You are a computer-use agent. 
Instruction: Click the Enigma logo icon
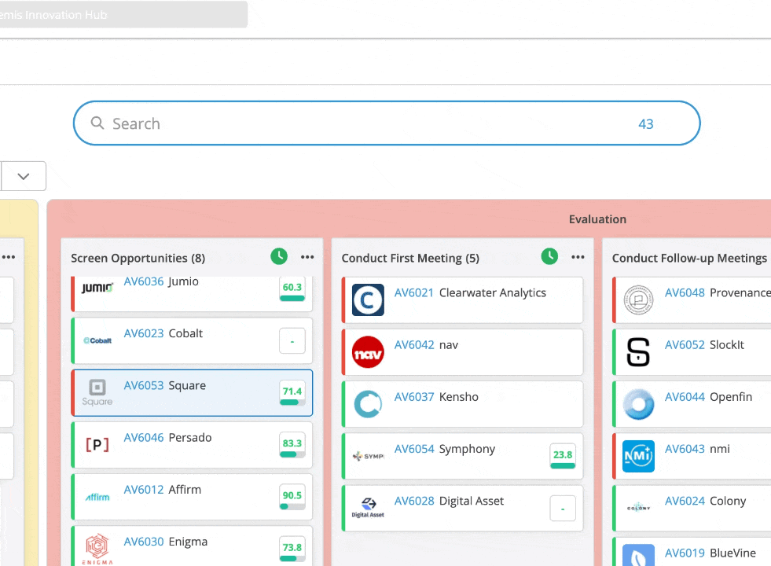tap(97, 549)
